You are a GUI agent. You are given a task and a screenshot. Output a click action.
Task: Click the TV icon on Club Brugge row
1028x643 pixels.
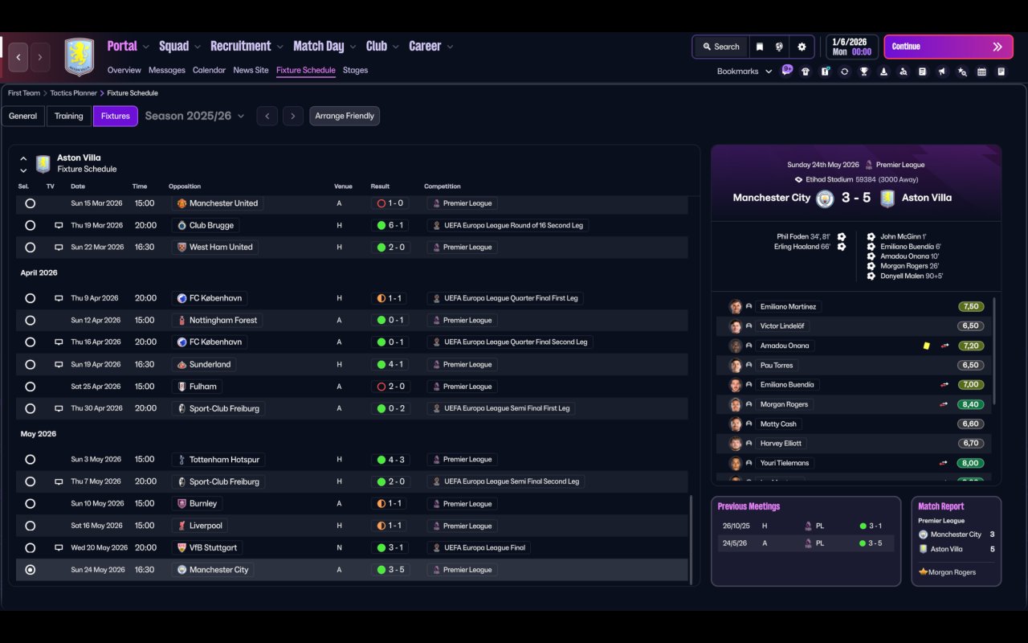point(59,226)
